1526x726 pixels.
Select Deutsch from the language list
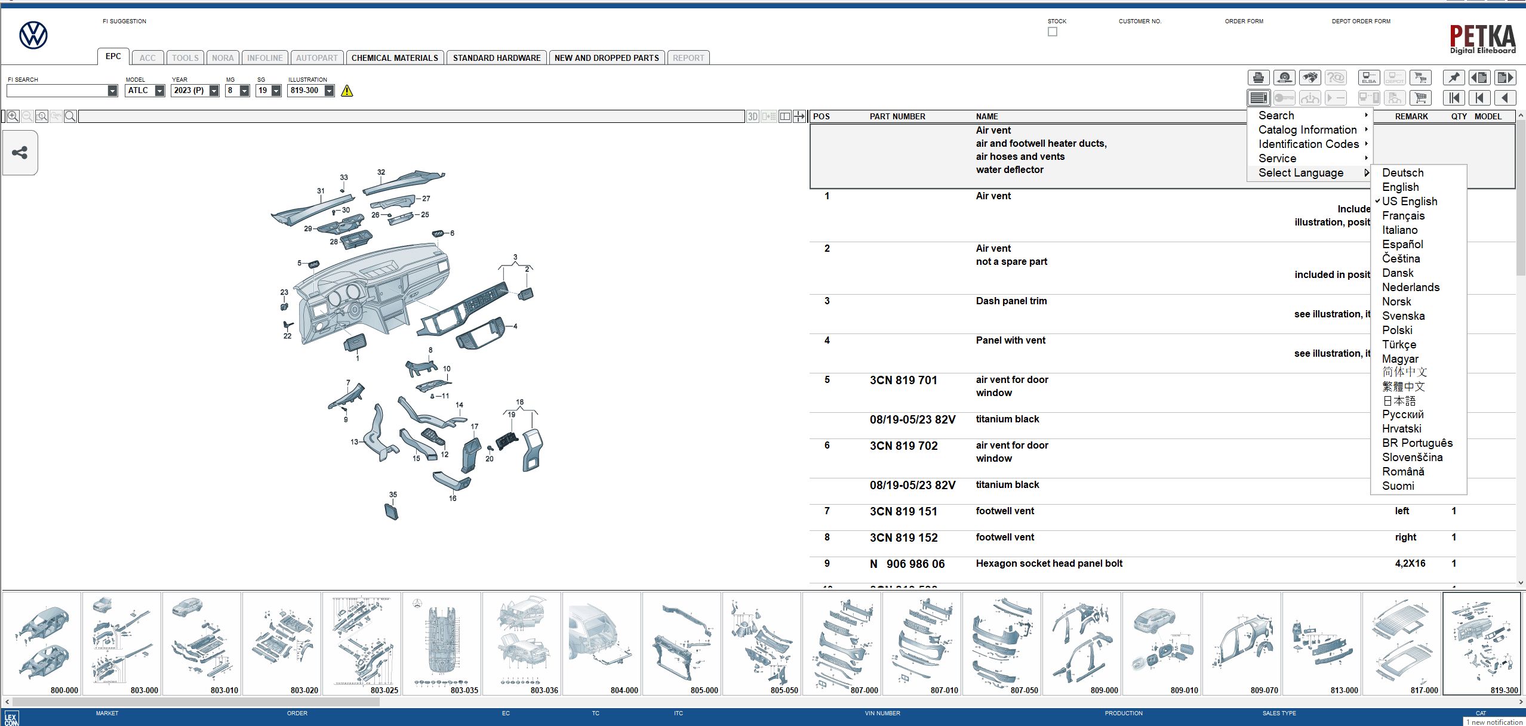pos(1402,172)
